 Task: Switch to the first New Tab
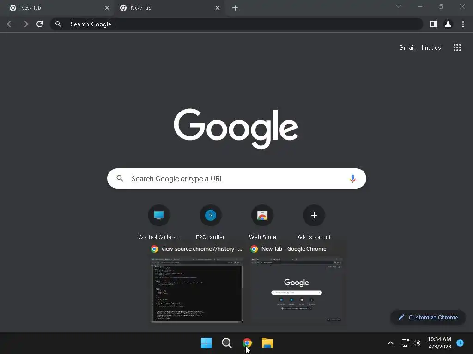57,8
